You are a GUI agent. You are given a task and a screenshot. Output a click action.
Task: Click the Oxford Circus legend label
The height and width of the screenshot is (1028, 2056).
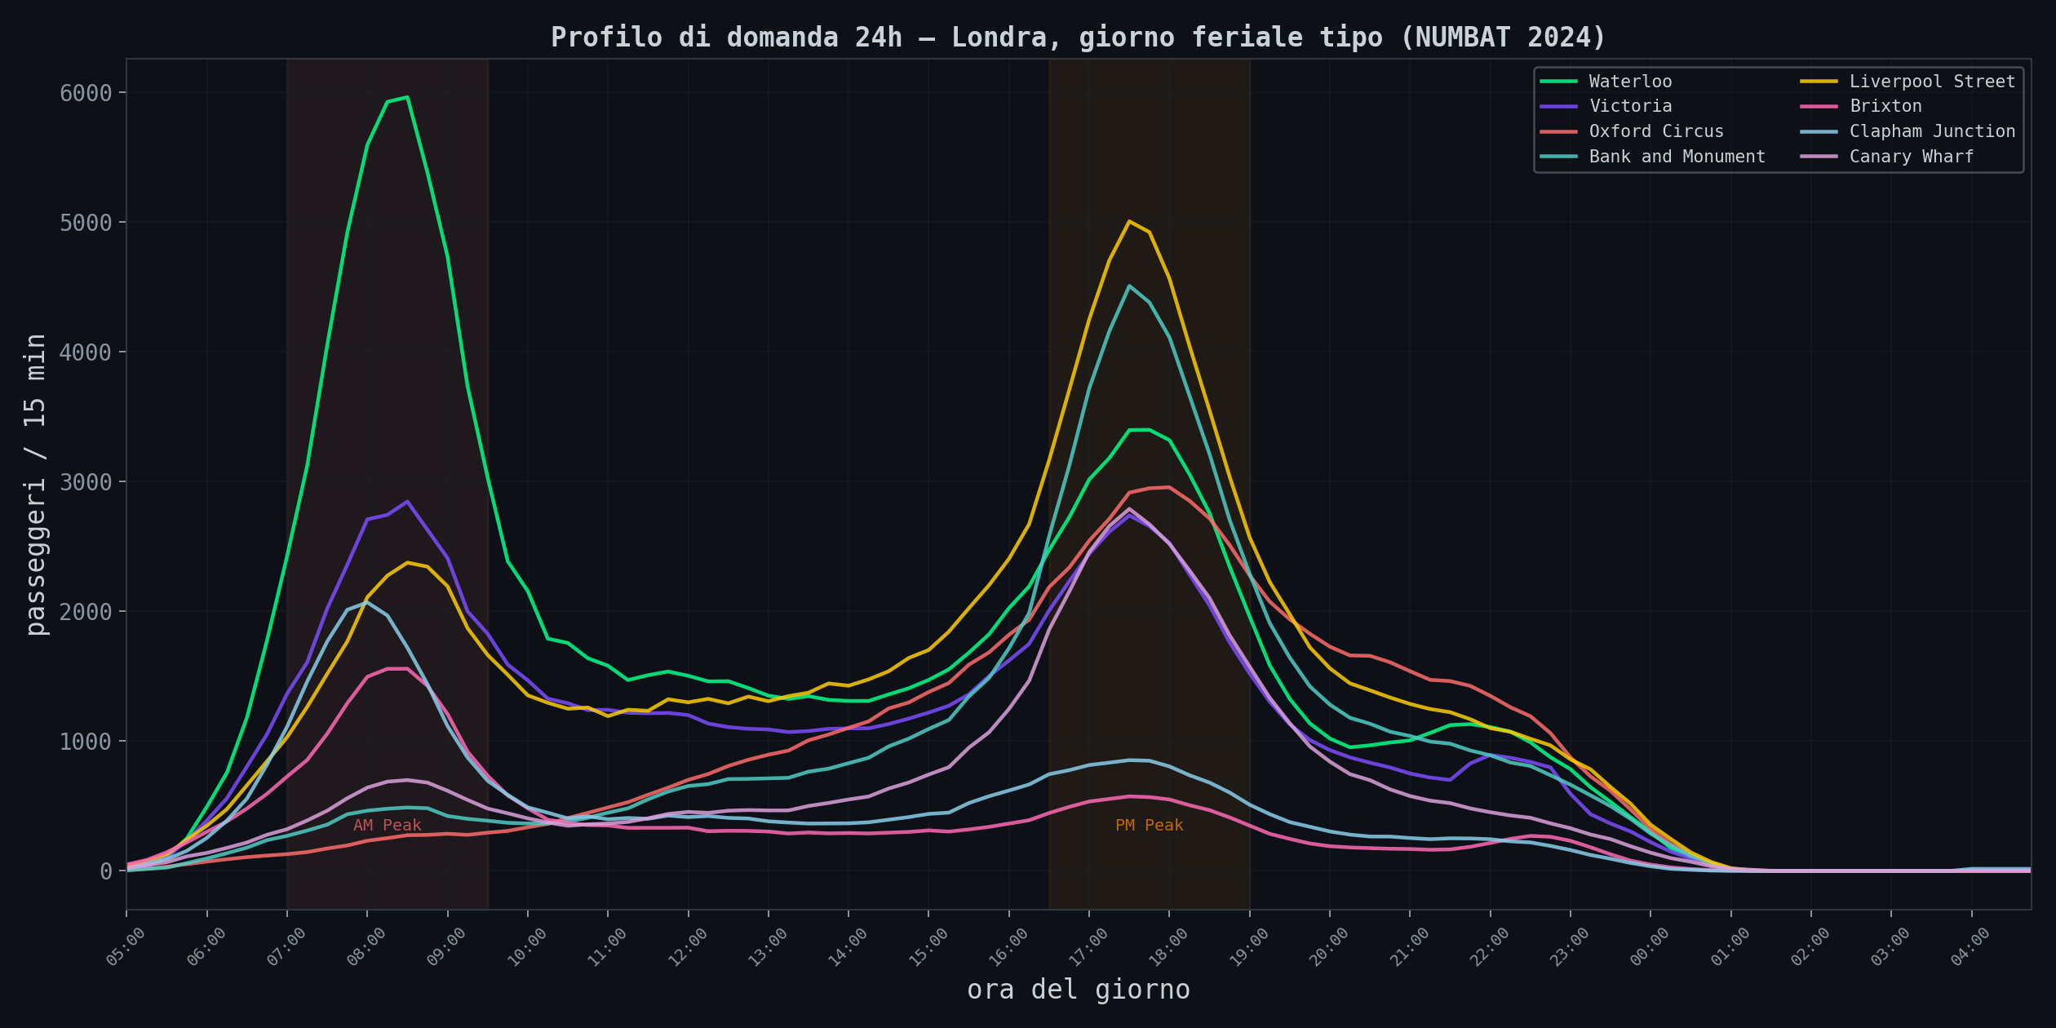[1655, 131]
